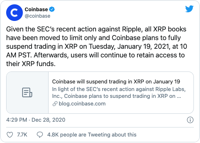Click the Twitter bird logo icon
The image size is (200, 143).
click(189, 9)
